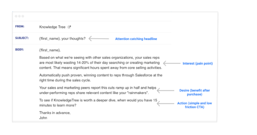Select the "Attention catching headline" label
This screenshot has width=257, height=135.
point(136,39)
